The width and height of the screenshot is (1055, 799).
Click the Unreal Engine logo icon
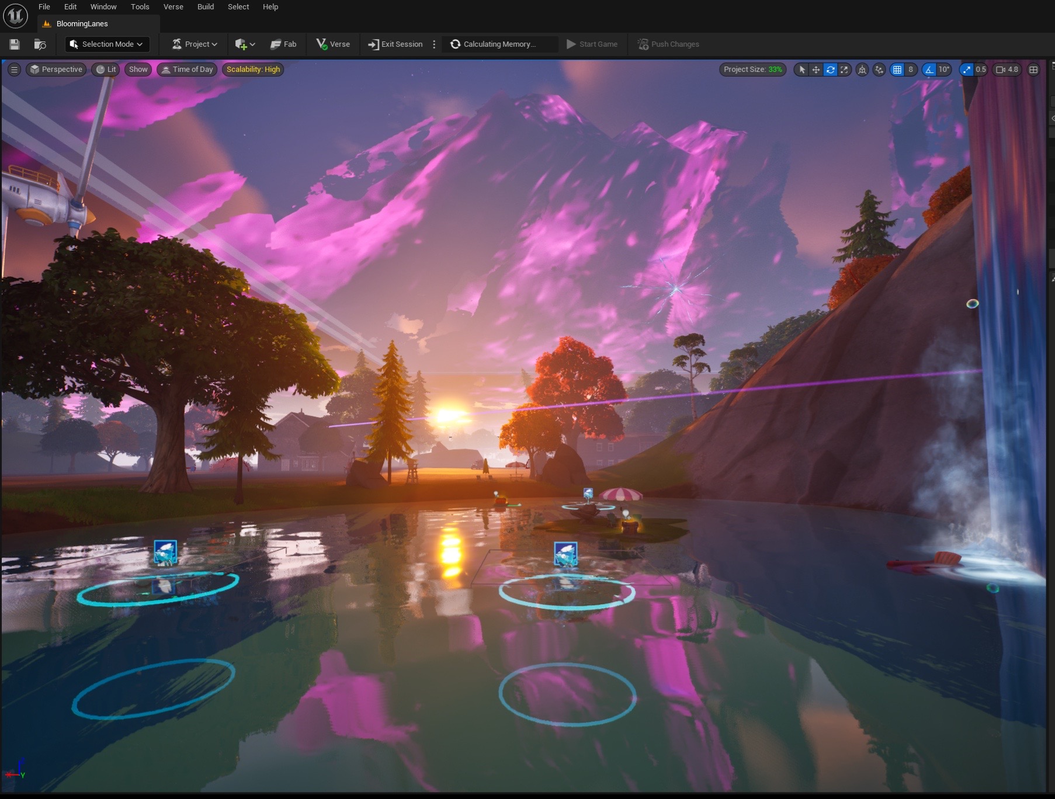16,16
